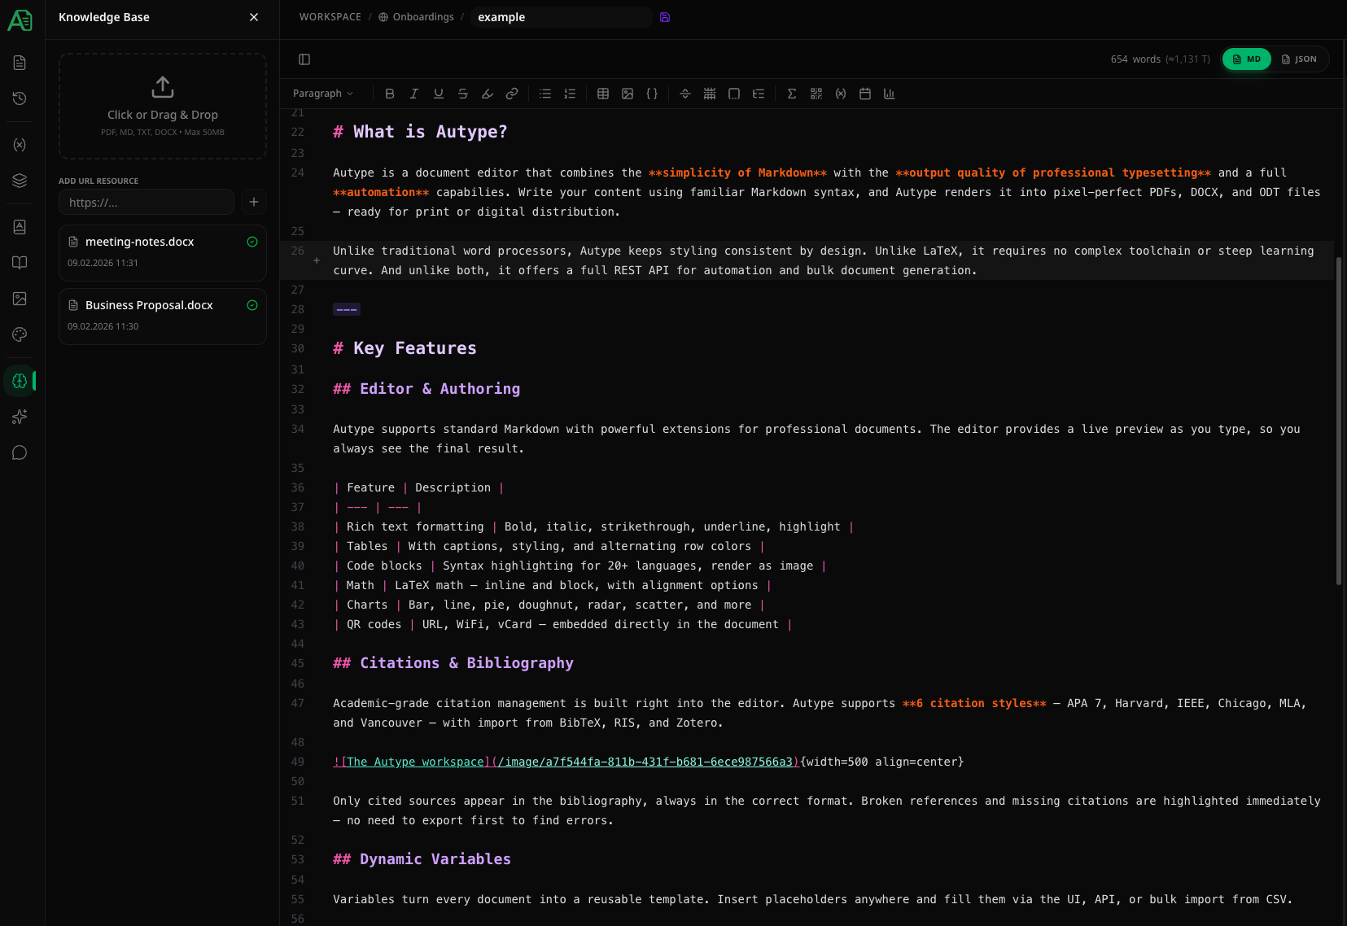The image size is (1347, 926).
Task: Open version history in the left sidebar
Action: pyautogui.click(x=20, y=98)
